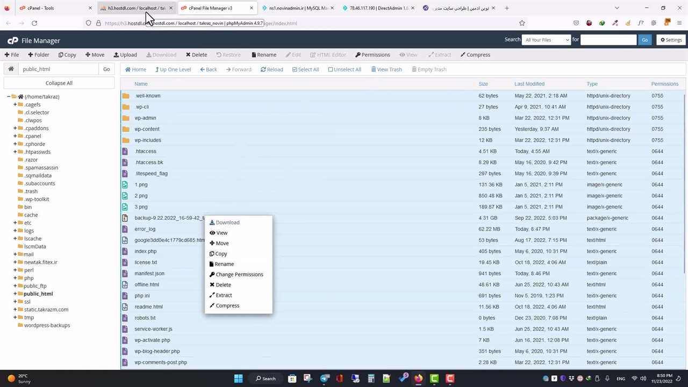Open Permissions from the top toolbar
688x387 pixels.
tap(372, 55)
